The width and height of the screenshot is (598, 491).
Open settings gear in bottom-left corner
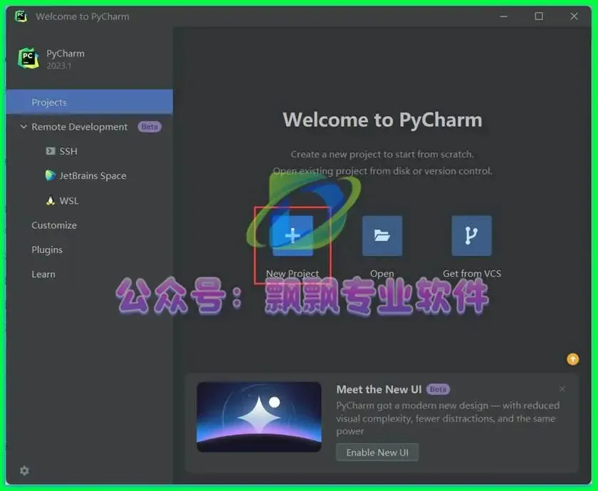(24, 470)
